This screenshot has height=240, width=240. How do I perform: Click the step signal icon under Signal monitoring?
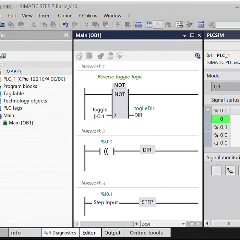(x=230, y=170)
